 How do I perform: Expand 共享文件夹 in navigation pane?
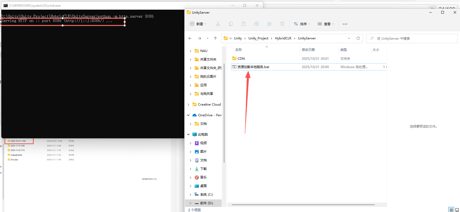(x=190, y=59)
